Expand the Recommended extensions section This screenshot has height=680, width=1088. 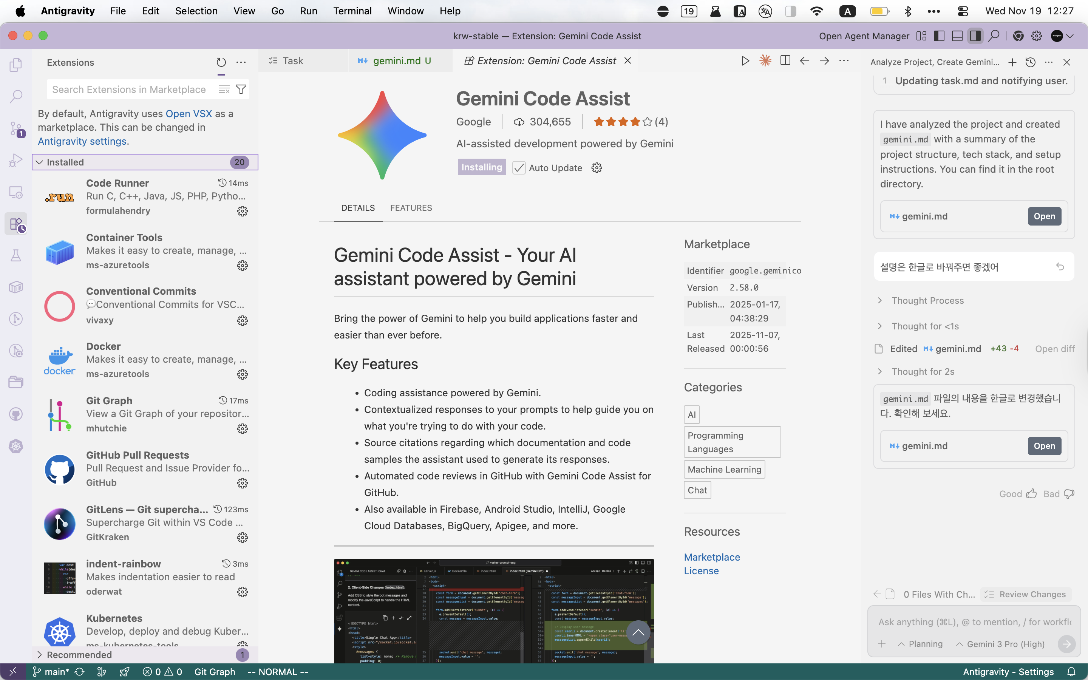pyautogui.click(x=145, y=655)
